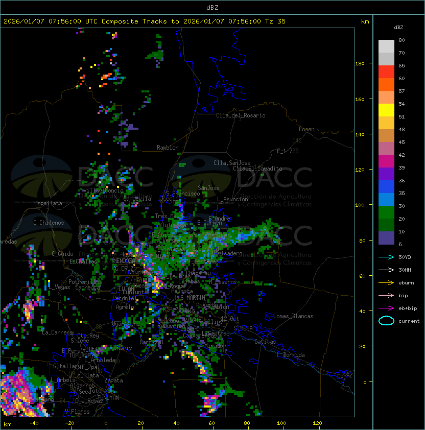Click the 'Tz 35' threshold text

275,21
